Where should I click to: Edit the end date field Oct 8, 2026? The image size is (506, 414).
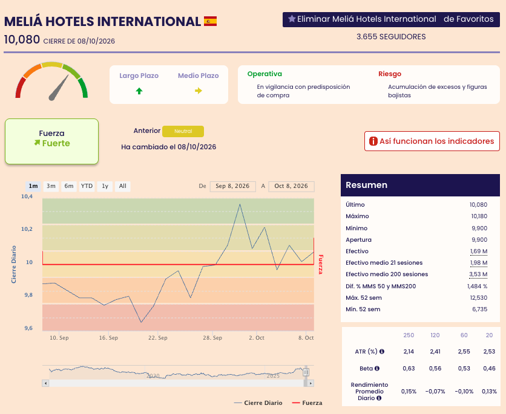291,186
